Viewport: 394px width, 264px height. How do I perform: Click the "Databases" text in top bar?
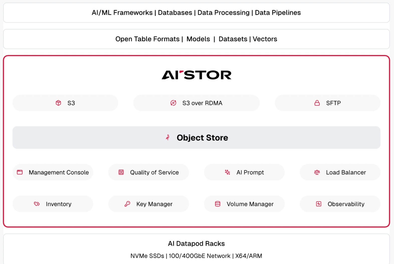[175, 13]
